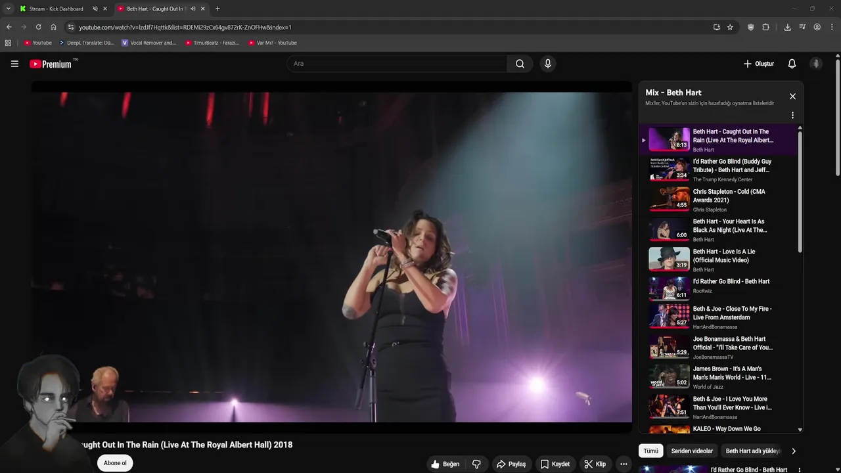Start voice search with the microphone icon

(547, 64)
